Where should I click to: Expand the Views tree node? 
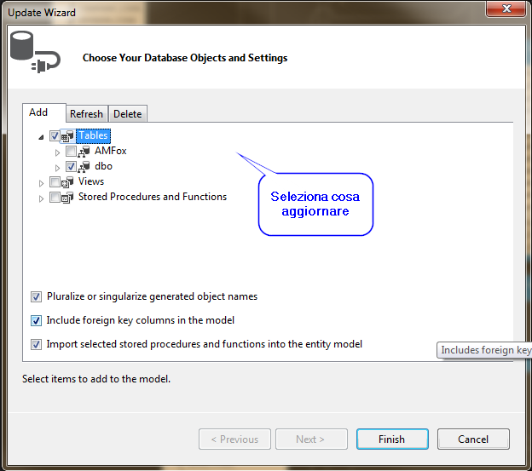(x=41, y=183)
